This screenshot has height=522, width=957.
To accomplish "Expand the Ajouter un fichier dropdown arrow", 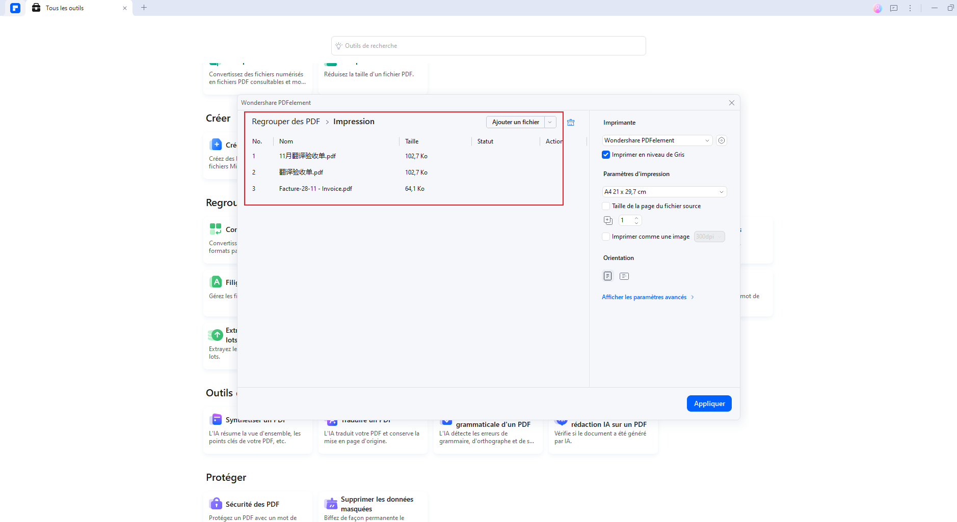I will (550, 122).
